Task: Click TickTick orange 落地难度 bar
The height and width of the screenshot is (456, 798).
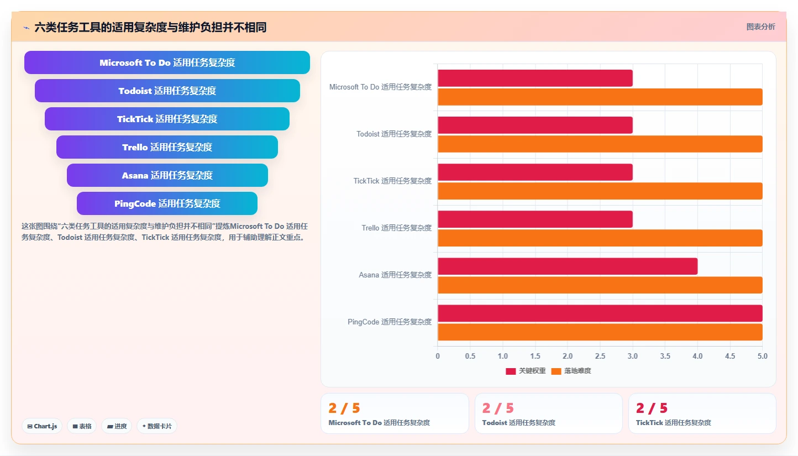Action: tap(600, 191)
